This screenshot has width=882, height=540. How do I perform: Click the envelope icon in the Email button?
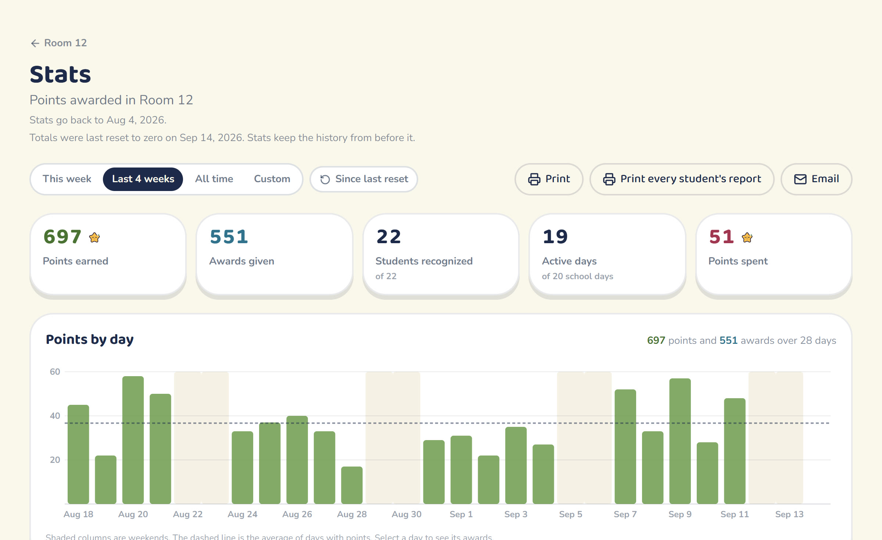[x=800, y=179]
